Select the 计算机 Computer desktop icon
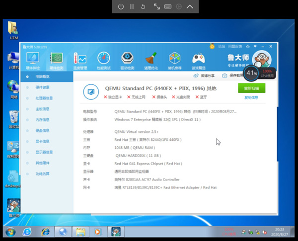Image resolution: width=298 pixels, height=241 pixels. [x=13, y=60]
